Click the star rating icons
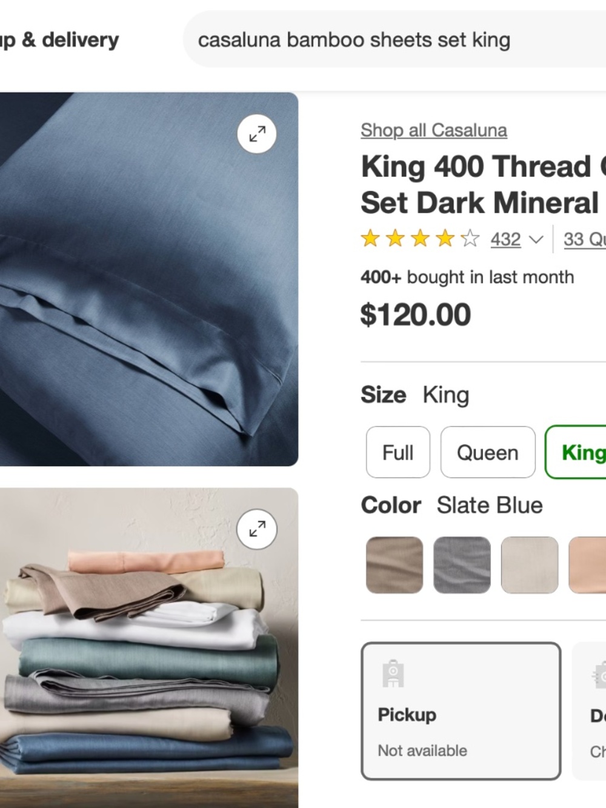Viewport: 606px width, 808px height. click(x=420, y=239)
